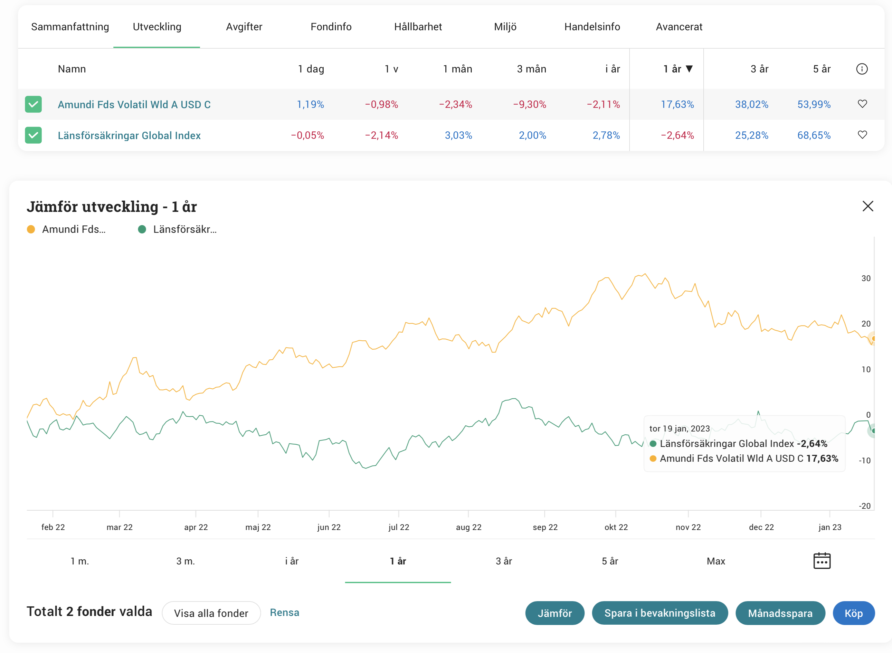
Task: Click the Rensa link
Action: pyautogui.click(x=284, y=612)
